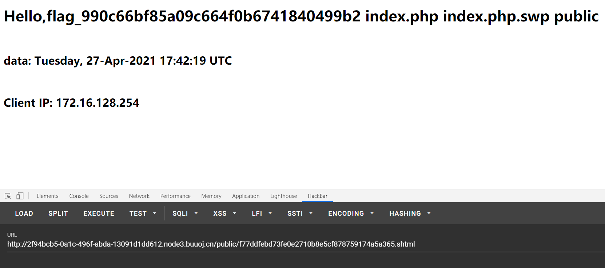Open the HASHING options dropdown
The image size is (605, 268).
409,213
